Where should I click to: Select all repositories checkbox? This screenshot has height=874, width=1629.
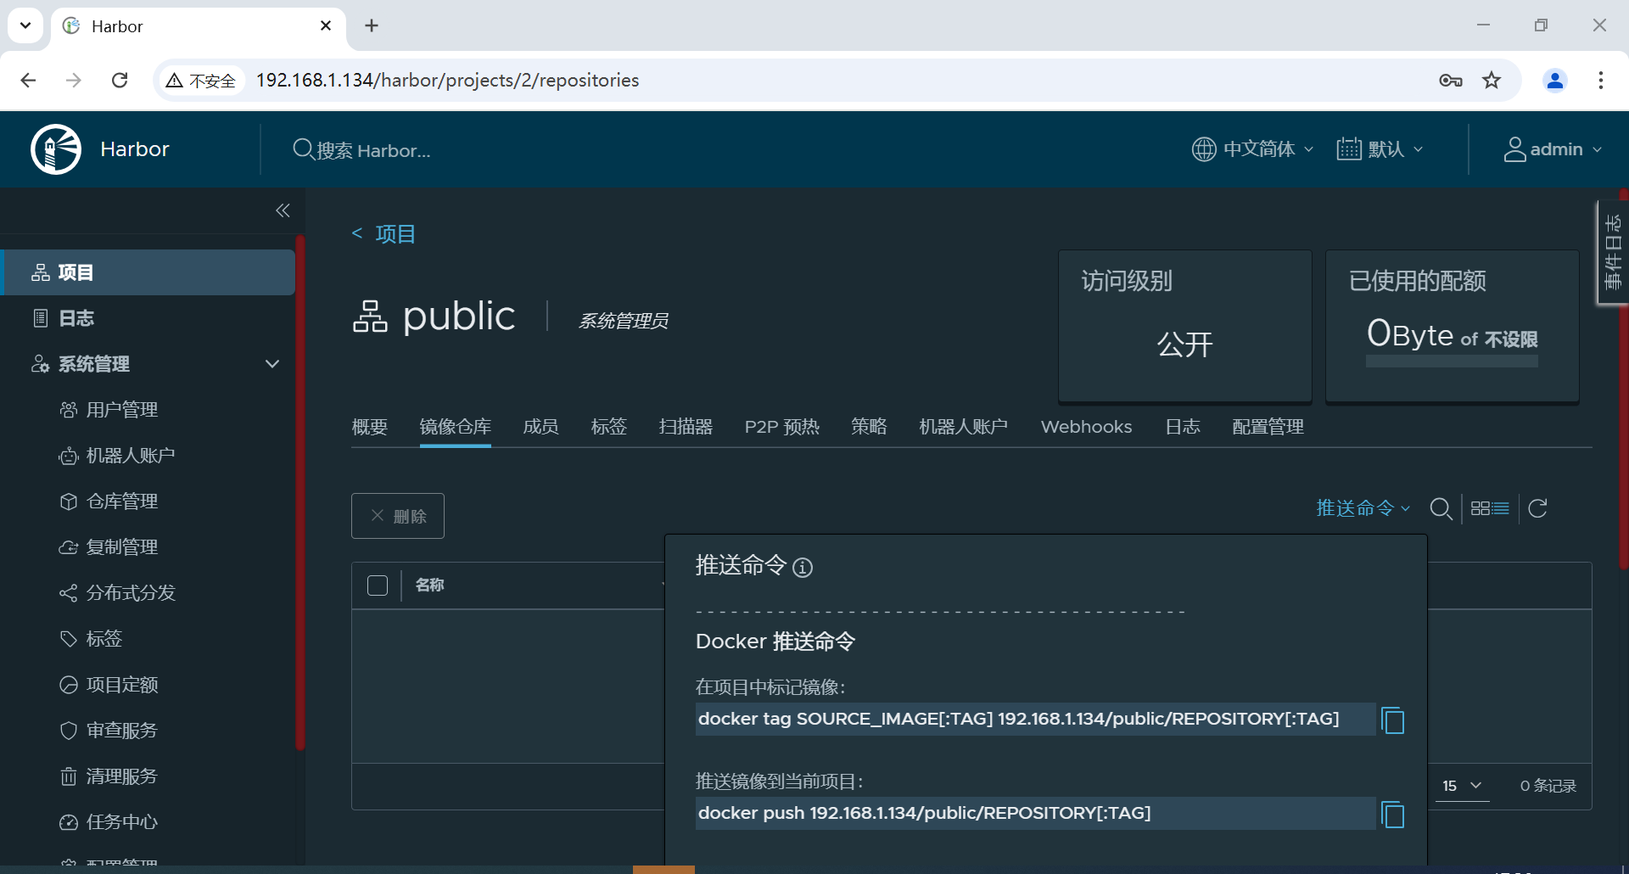point(378,585)
